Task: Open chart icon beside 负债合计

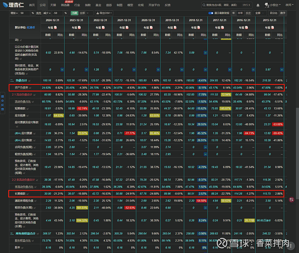Action: [x=30, y=81]
